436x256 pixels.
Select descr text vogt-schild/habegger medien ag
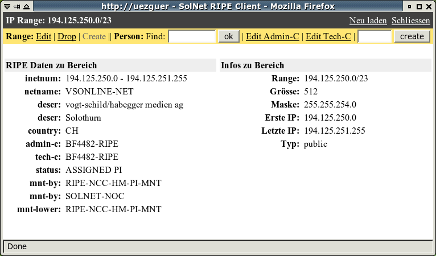pos(124,105)
